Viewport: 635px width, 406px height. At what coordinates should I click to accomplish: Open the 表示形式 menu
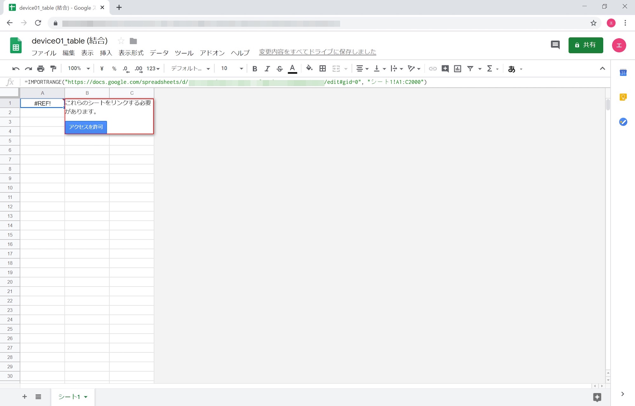click(x=131, y=53)
